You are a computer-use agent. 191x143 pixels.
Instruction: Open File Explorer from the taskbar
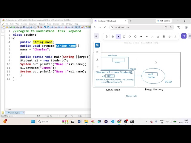(x=86, y=122)
